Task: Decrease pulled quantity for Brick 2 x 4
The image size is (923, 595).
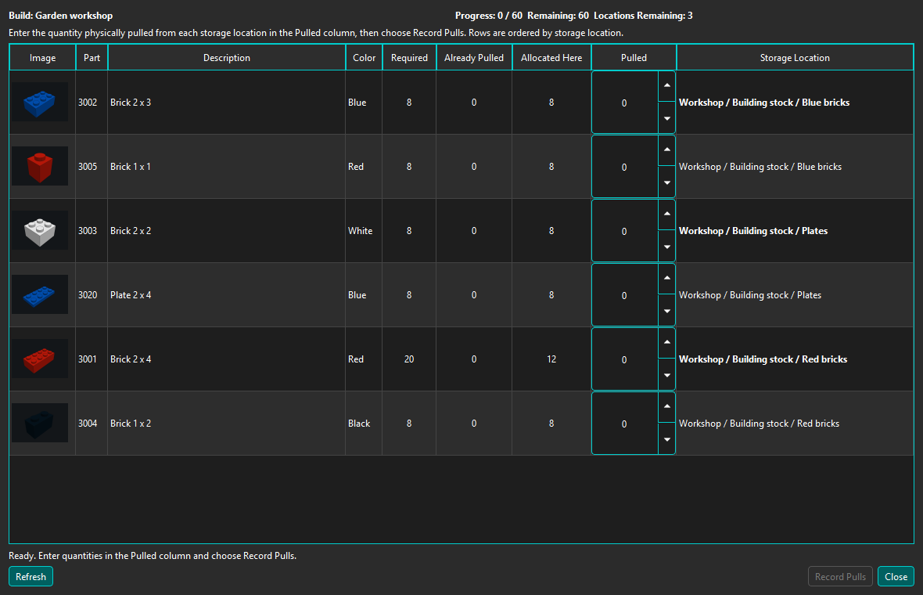Action: [x=666, y=375]
